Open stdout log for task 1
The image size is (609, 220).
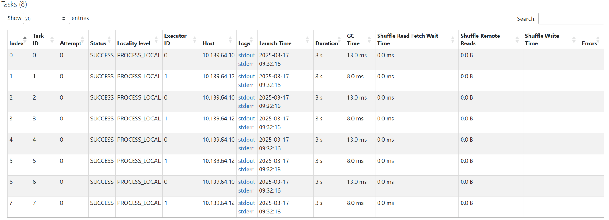pyautogui.click(x=247, y=76)
